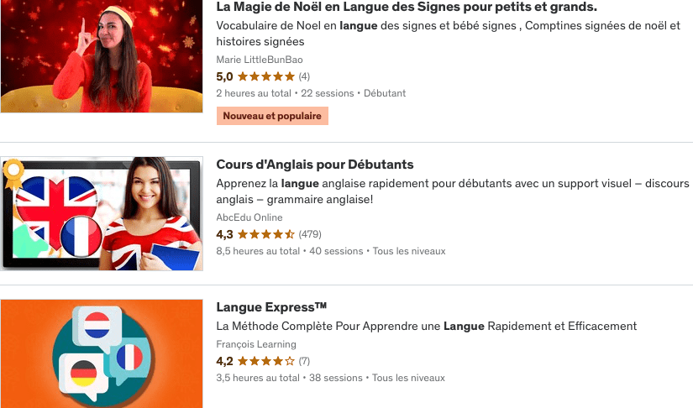The image size is (693, 408).
Task: Open the Langue Express™ course title
Action: click(271, 307)
